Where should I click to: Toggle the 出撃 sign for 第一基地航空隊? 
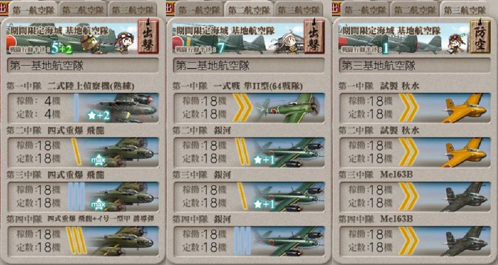148,37
